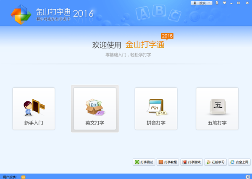Maximize the typing application window
This screenshot has width=252, height=179.
click(239, 3)
